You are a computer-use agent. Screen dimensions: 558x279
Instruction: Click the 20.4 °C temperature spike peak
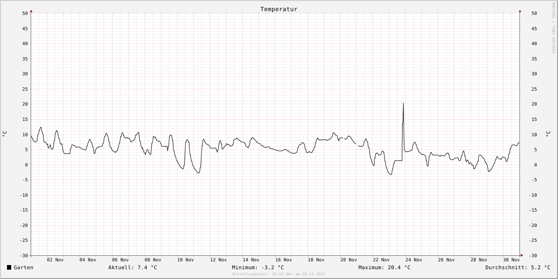[403, 103]
